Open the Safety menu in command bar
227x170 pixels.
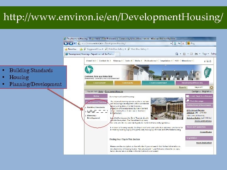(213, 54)
